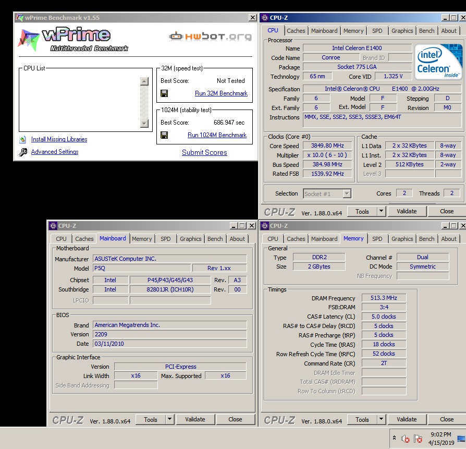466x449 pixels.
Task: Open Install Missing Libraries link
Action: point(59,139)
